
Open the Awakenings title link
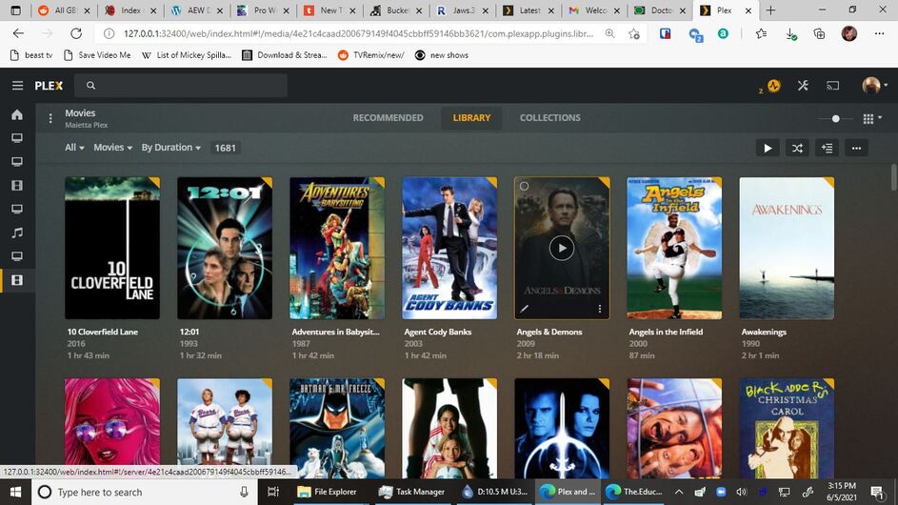pyautogui.click(x=764, y=332)
